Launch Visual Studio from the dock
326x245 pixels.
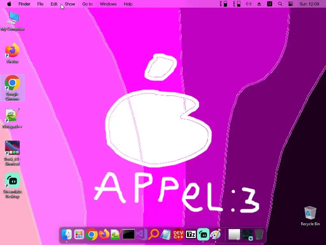(141, 234)
